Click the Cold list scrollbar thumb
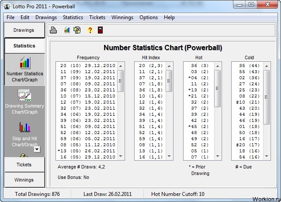The height and width of the screenshot is (202, 281). click(x=266, y=97)
